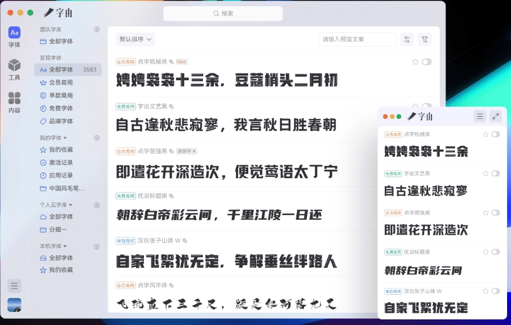
Task: Star 点字倔强黑 in the mini window
Action: (x=486, y=212)
